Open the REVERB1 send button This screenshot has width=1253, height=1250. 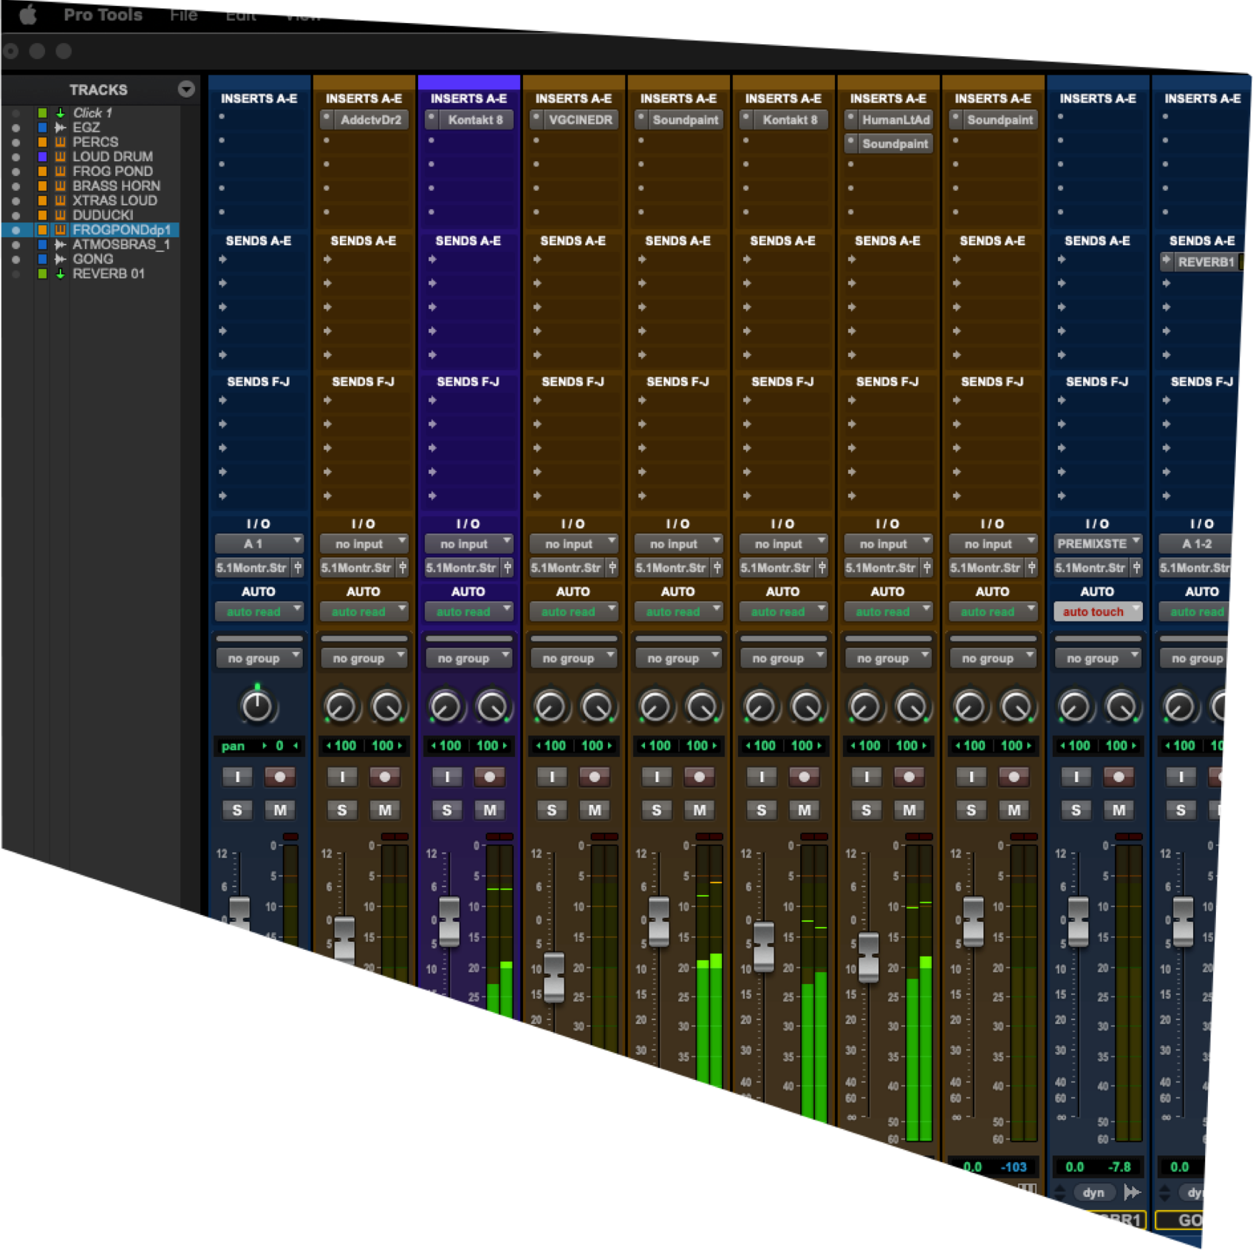tap(1205, 262)
